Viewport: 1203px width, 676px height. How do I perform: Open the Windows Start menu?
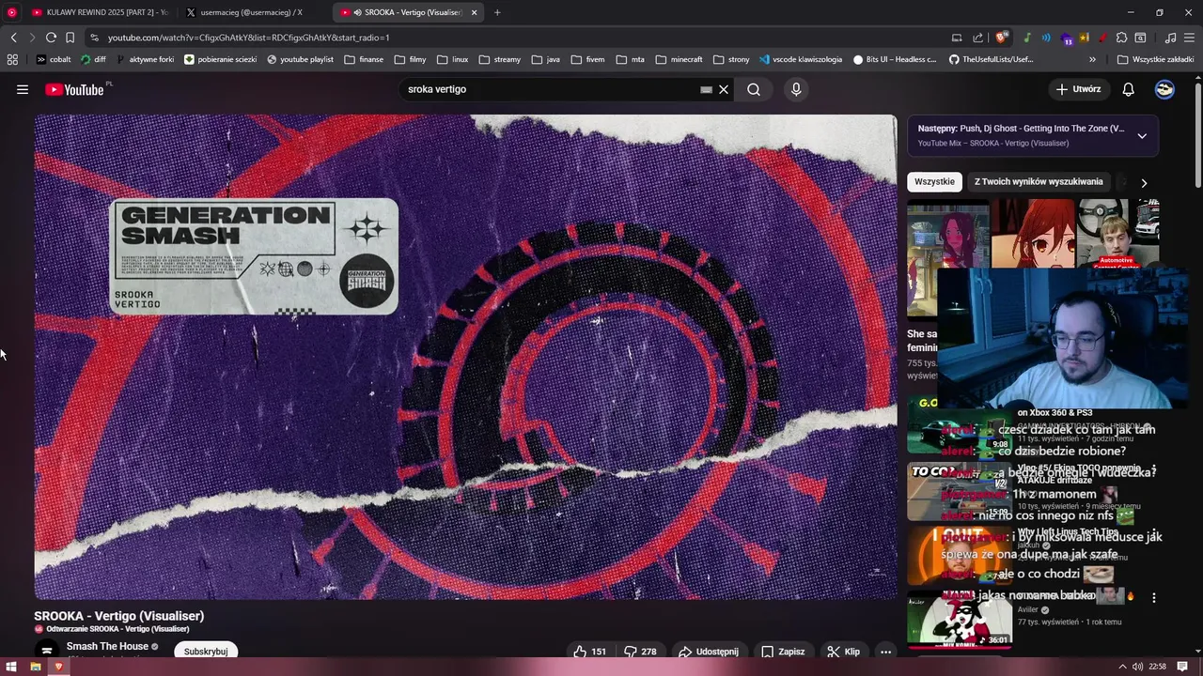12,667
